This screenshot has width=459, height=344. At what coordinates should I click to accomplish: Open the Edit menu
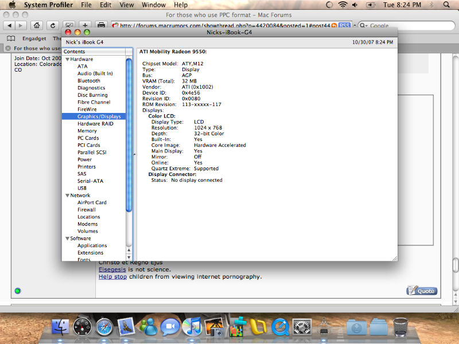(x=106, y=5)
